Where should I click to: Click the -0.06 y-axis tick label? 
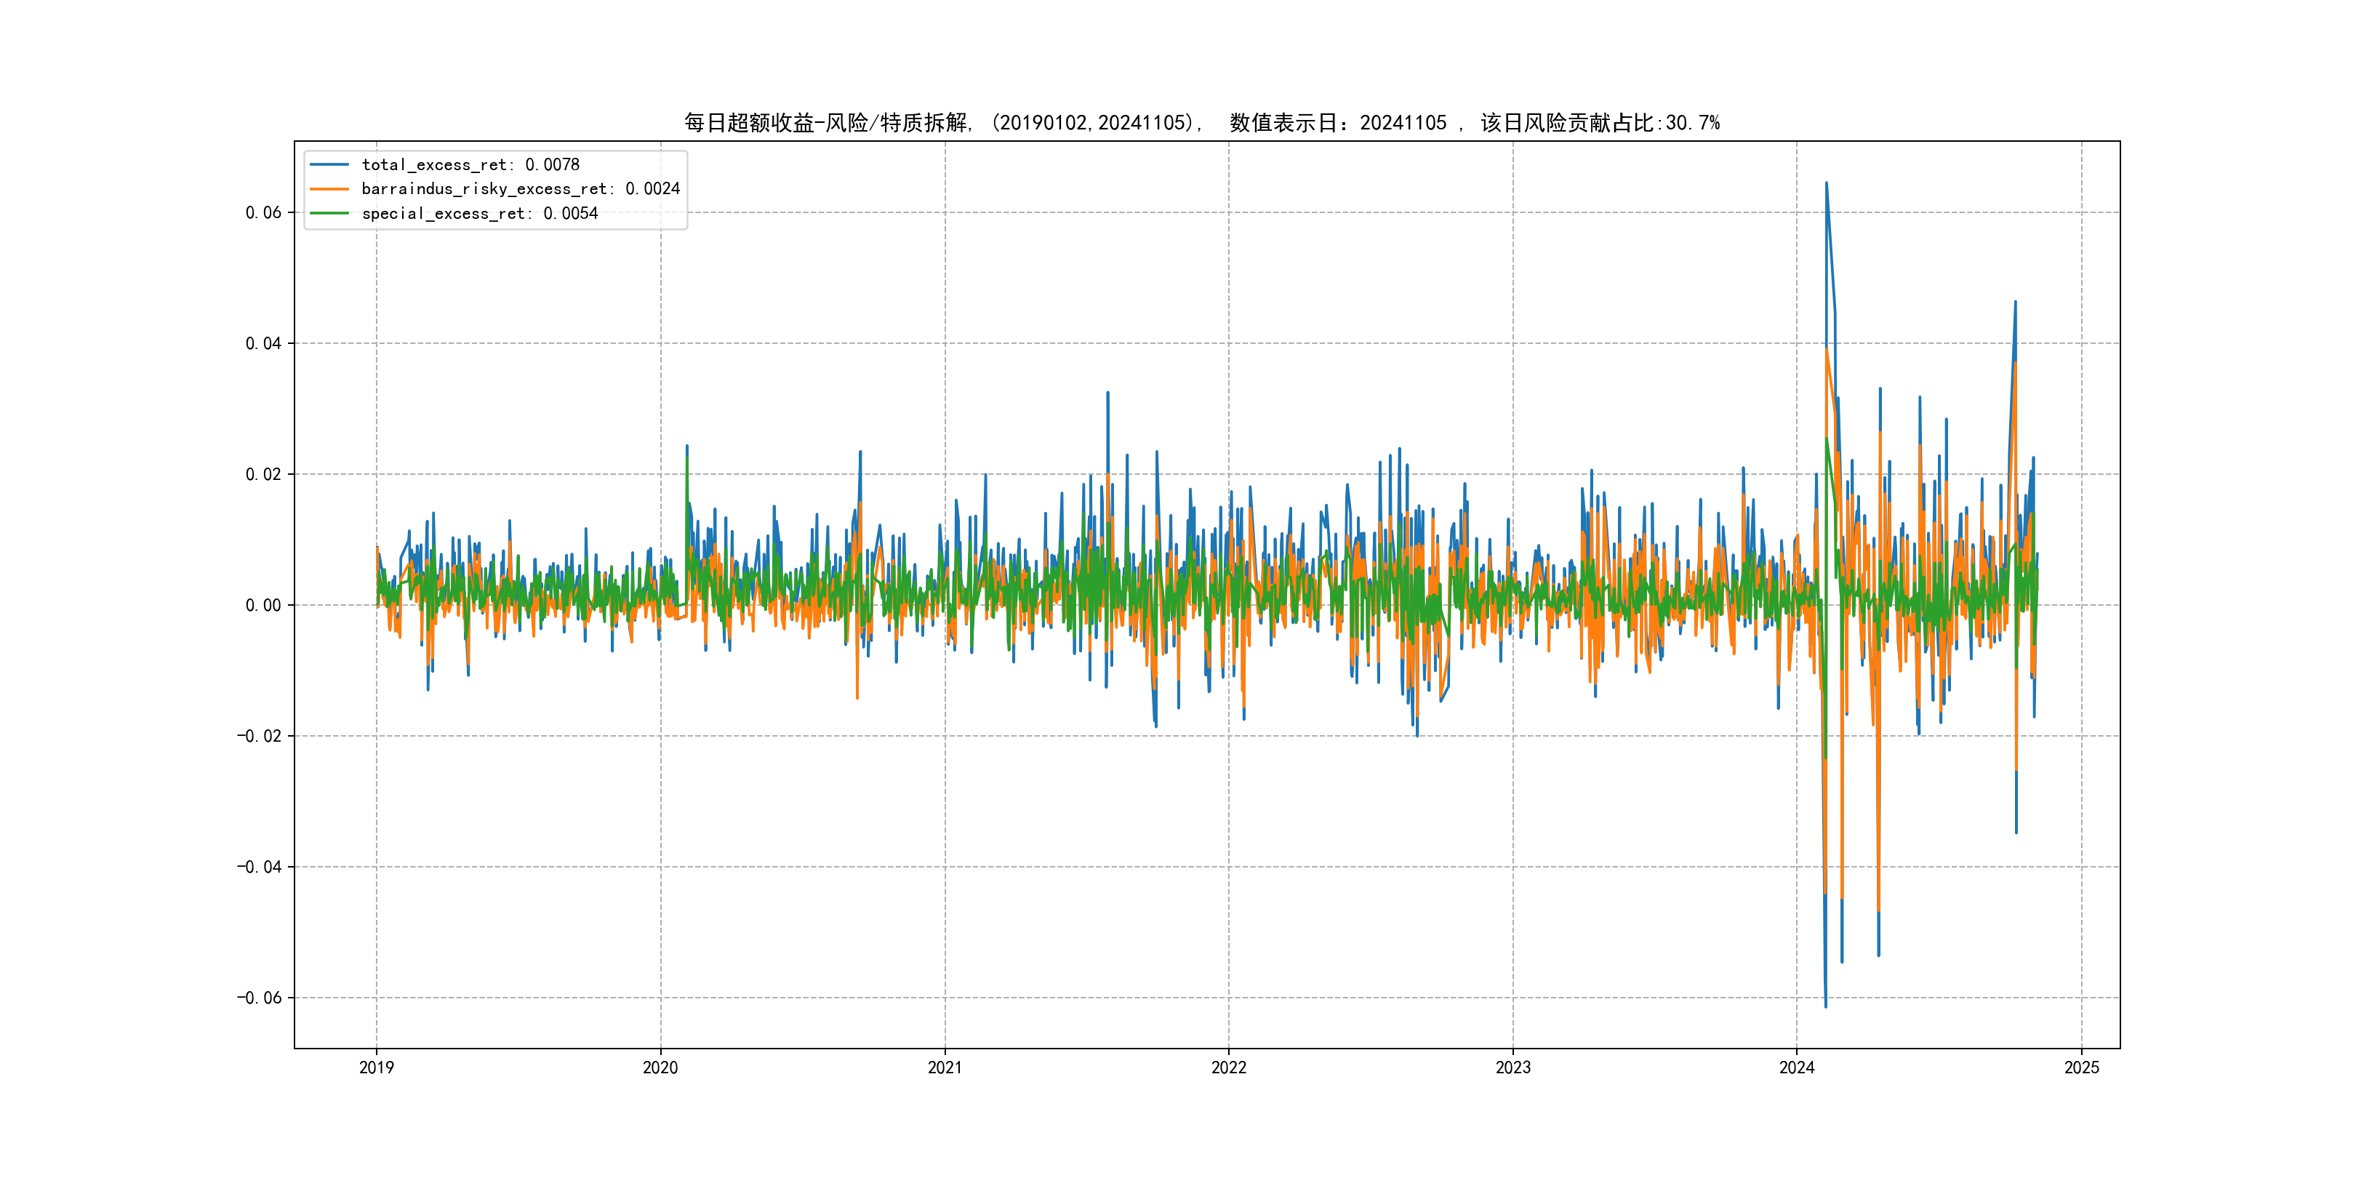tap(260, 998)
